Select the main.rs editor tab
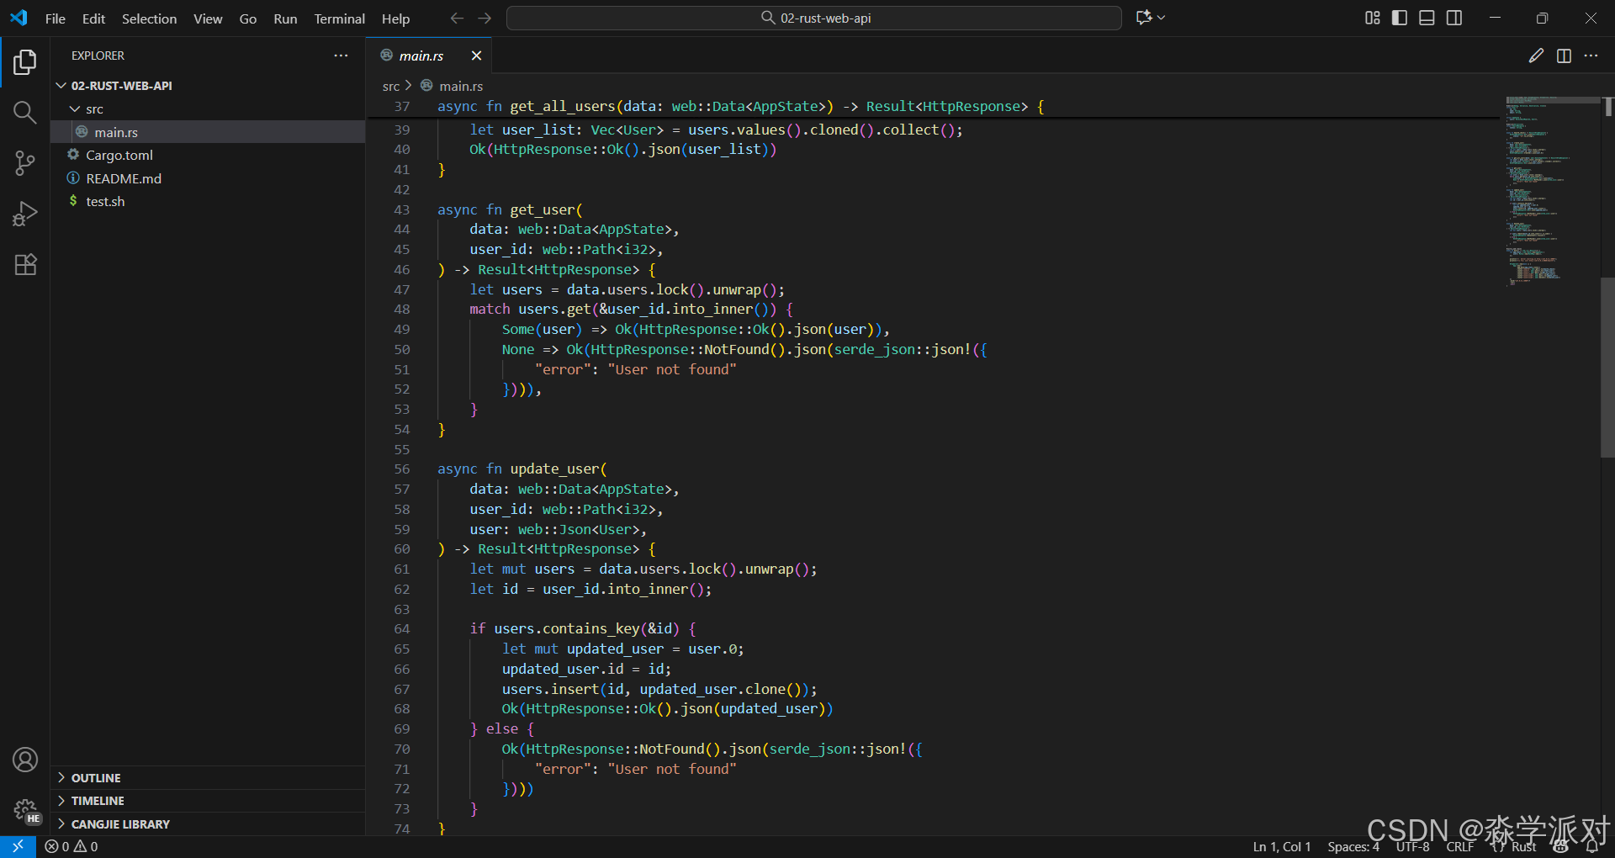 [x=429, y=56]
